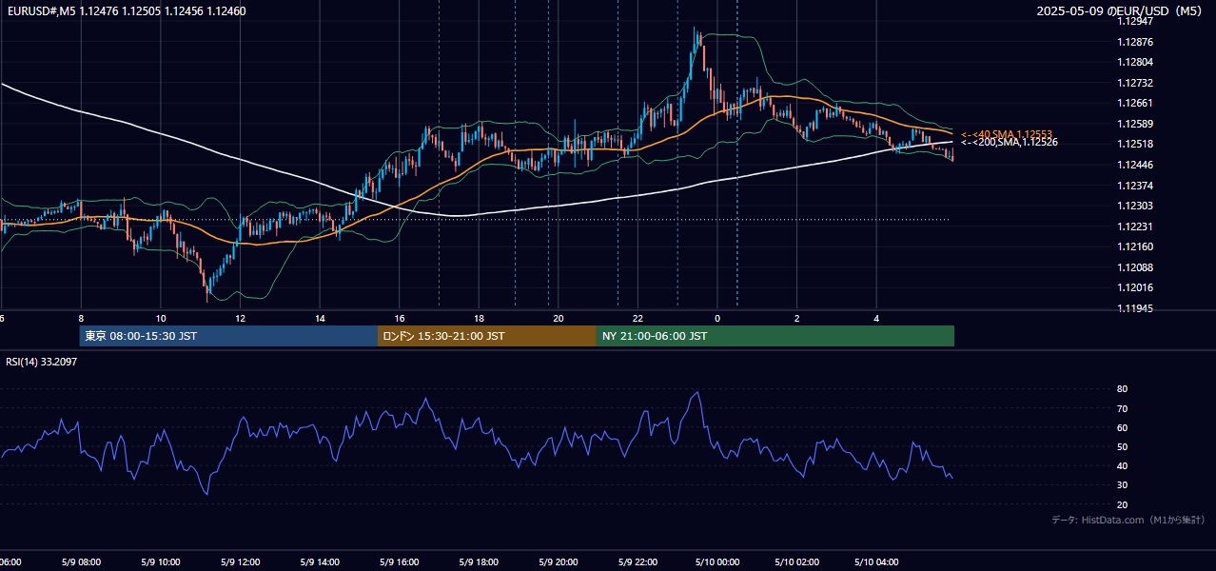Screen dimensions: 1216x571
Task: Click price axis value 1.12088
Action: 1134,267
